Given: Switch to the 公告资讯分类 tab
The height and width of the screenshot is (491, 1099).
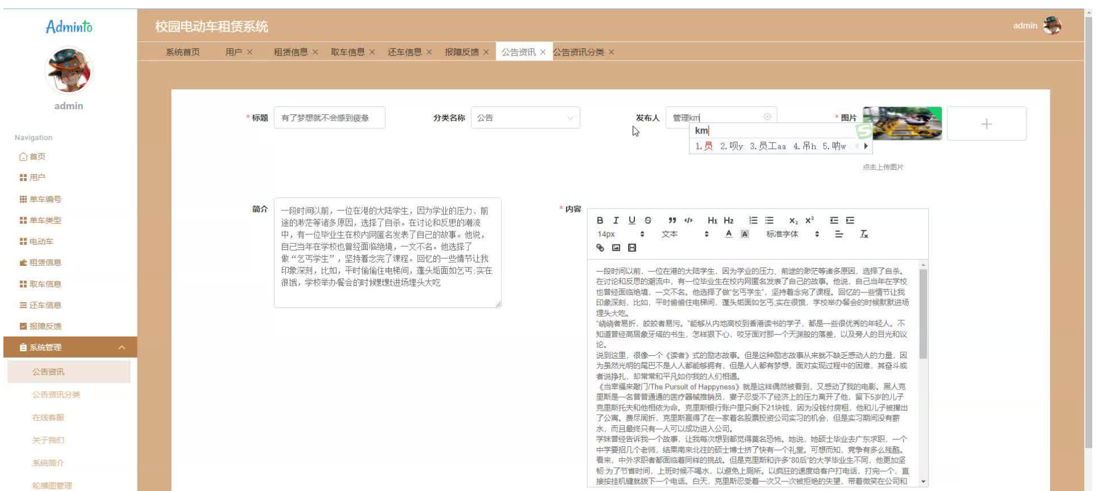Looking at the screenshot, I should tap(578, 52).
